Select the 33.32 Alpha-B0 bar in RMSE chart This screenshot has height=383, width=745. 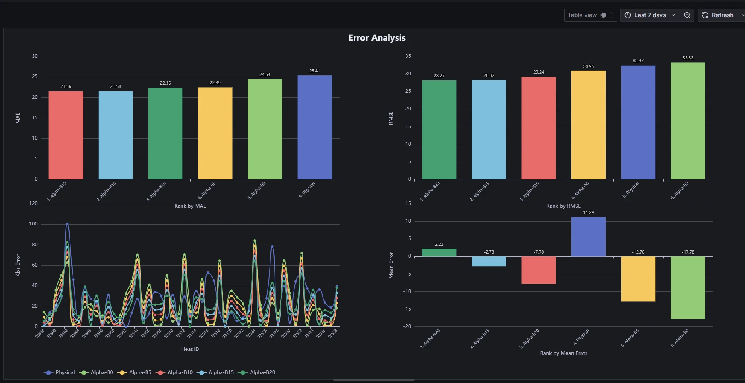point(688,121)
